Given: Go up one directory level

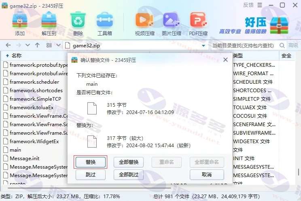Looking at the screenshot, I should point(37,45).
